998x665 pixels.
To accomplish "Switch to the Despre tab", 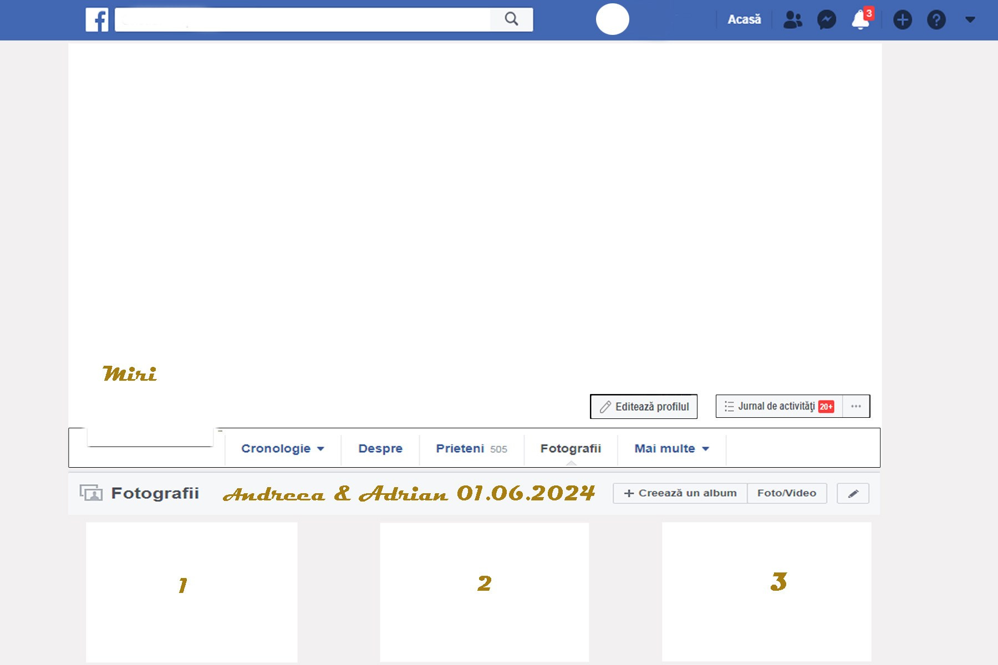I will 380,448.
